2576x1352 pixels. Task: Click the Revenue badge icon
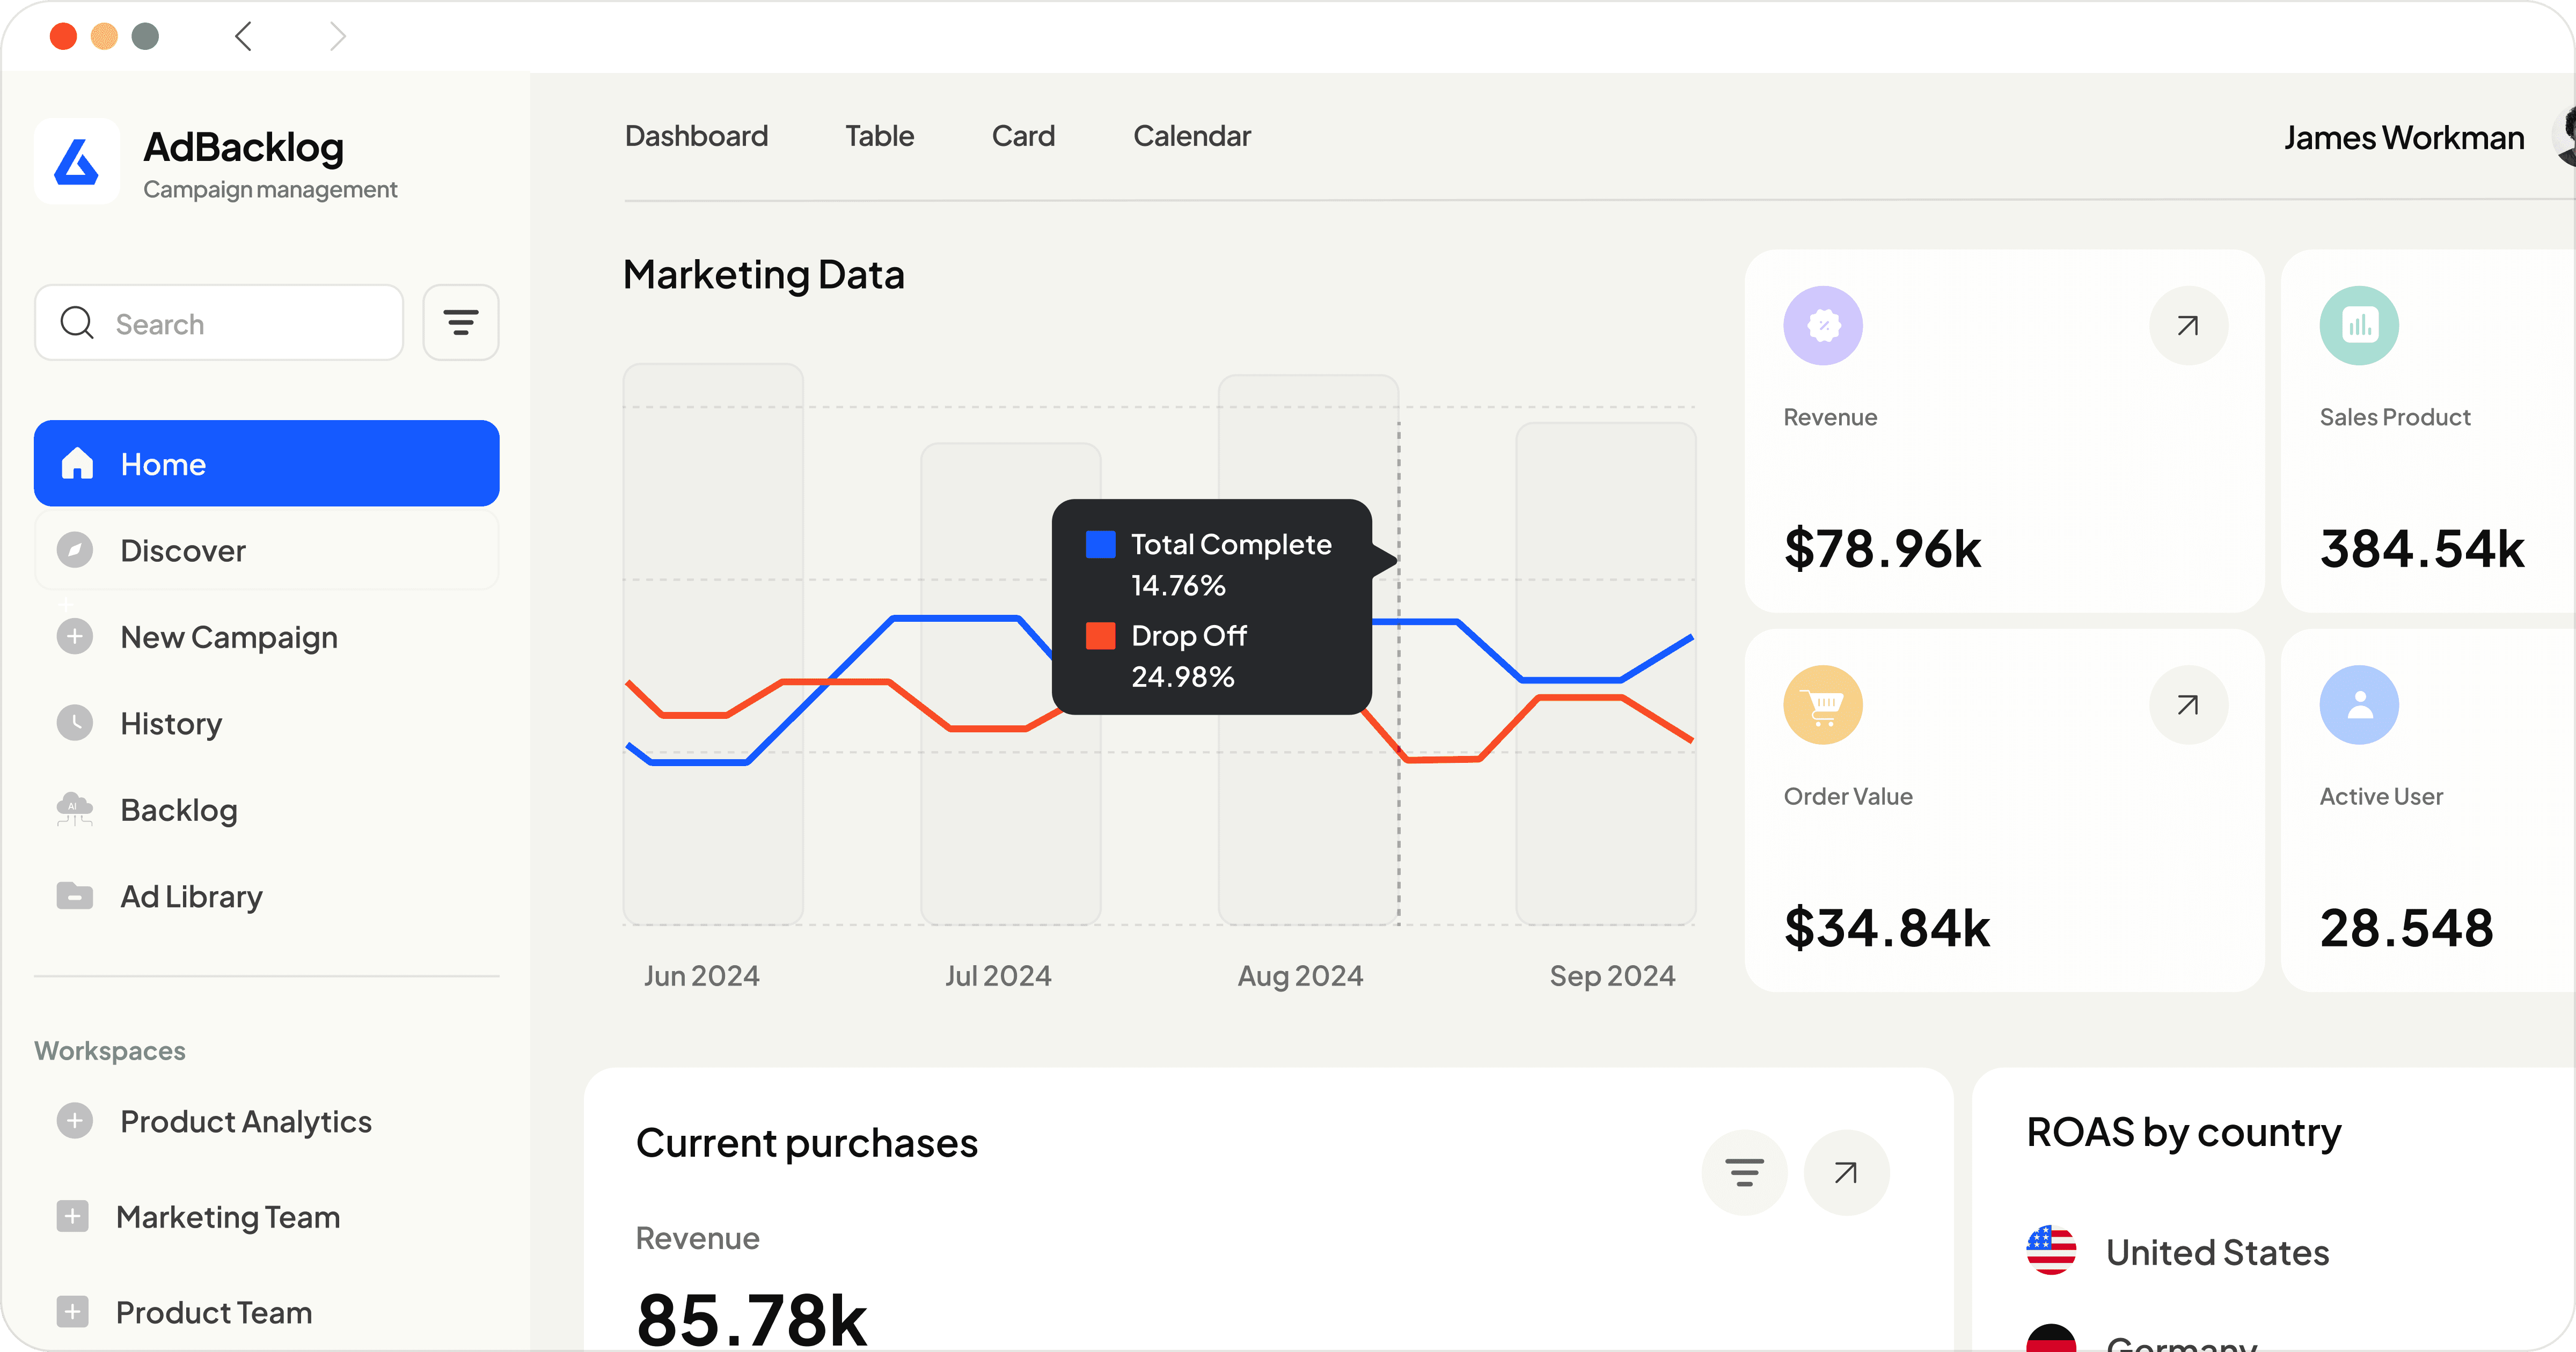pos(1823,325)
